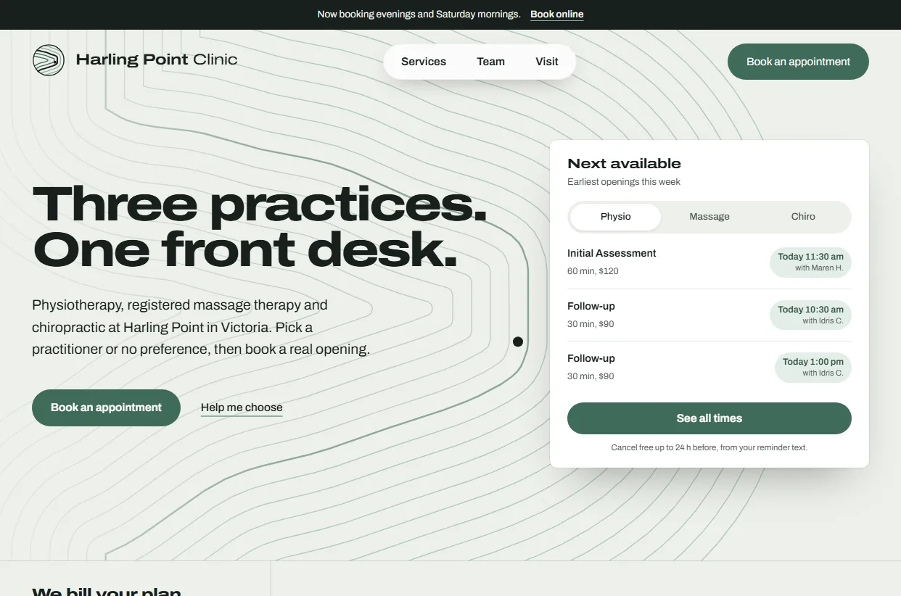Click header Book an appointment button
This screenshot has width=901, height=596.
point(798,62)
